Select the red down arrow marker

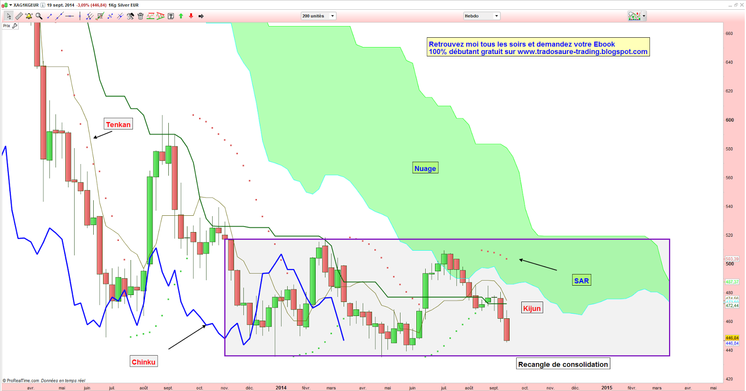191,16
